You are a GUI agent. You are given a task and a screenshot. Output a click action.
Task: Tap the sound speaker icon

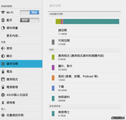[x=3, y=48]
